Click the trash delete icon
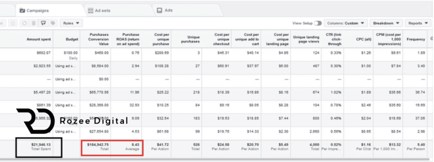The height and width of the screenshot is (162, 434). pyautogui.click(x=34, y=23)
